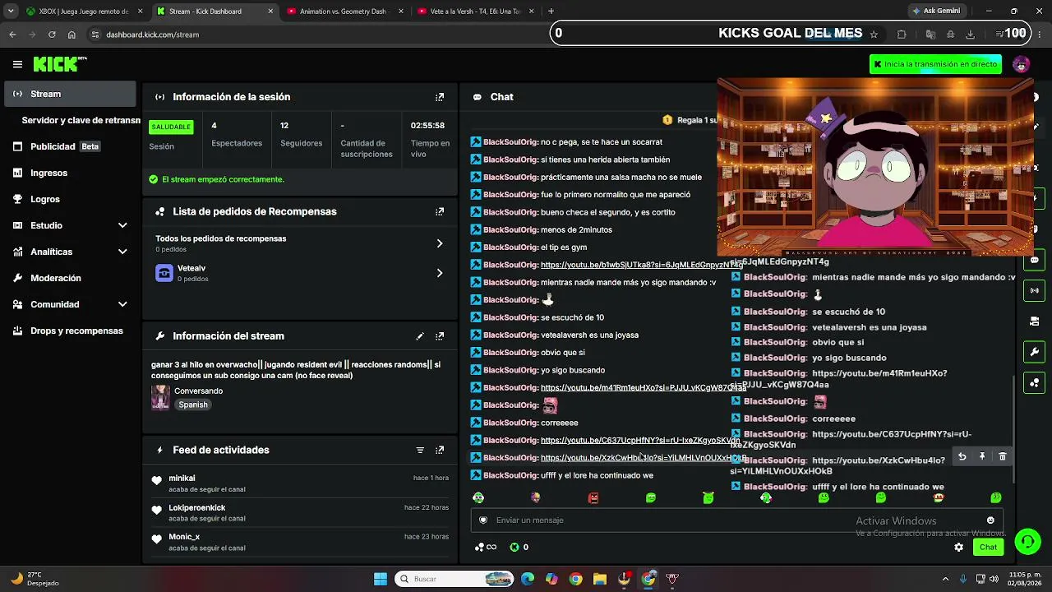Send message with the green Chat button

[x=988, y=547]
